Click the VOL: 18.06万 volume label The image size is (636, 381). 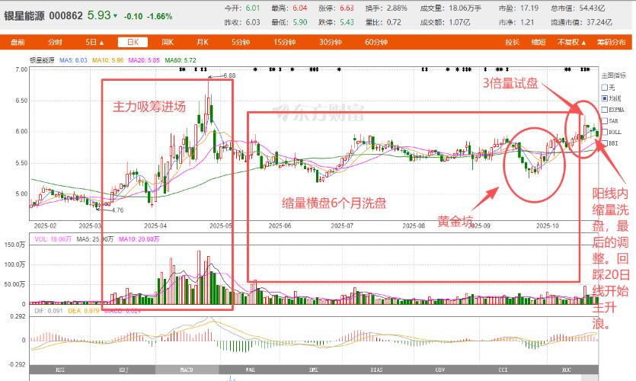[x=53, y=239]
